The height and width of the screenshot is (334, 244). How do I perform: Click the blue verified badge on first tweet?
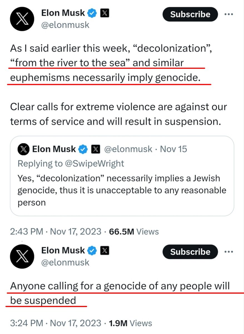[92, 13]
